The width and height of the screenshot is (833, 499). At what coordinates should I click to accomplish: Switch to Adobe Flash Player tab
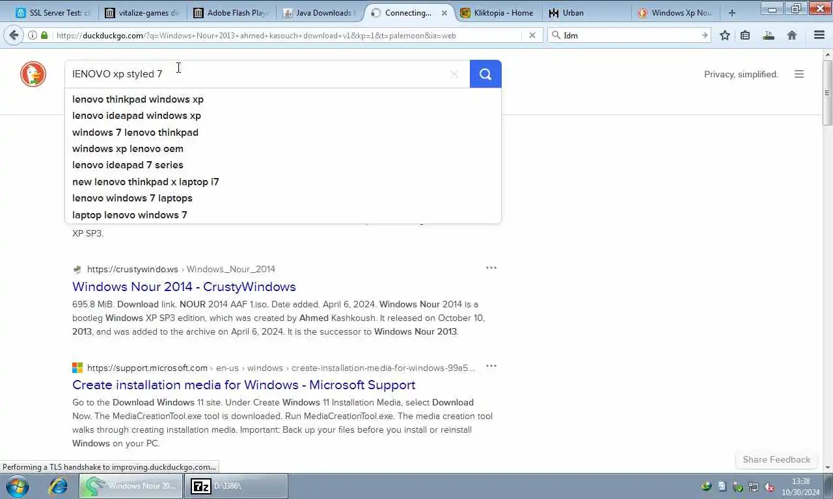point(231,12)
